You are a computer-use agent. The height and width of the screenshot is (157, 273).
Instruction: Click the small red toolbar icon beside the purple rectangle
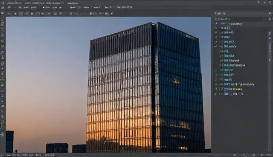42,14
